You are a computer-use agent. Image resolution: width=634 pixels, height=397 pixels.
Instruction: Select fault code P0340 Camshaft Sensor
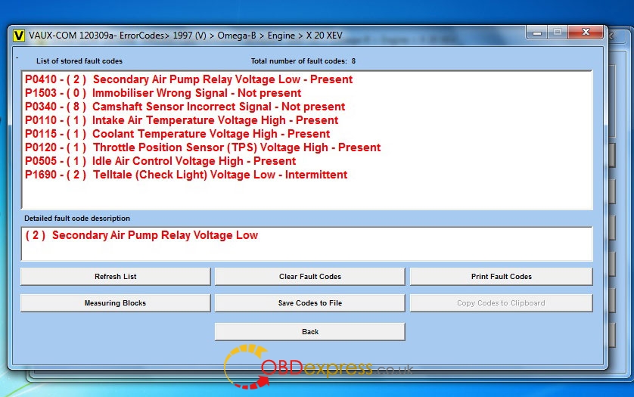tap(185, 107)
